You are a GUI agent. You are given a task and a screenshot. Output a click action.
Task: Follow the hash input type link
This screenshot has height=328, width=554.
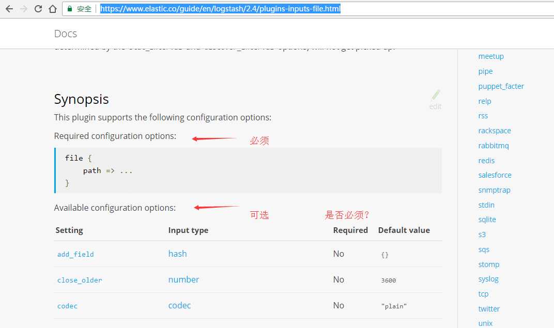[x=177, y=254]
